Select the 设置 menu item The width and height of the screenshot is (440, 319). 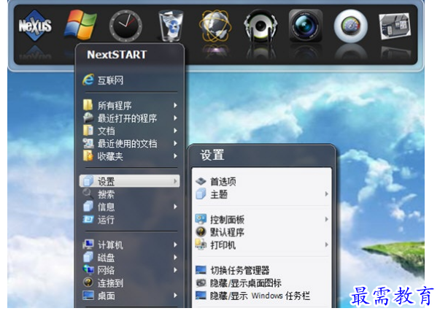(130, 181)
